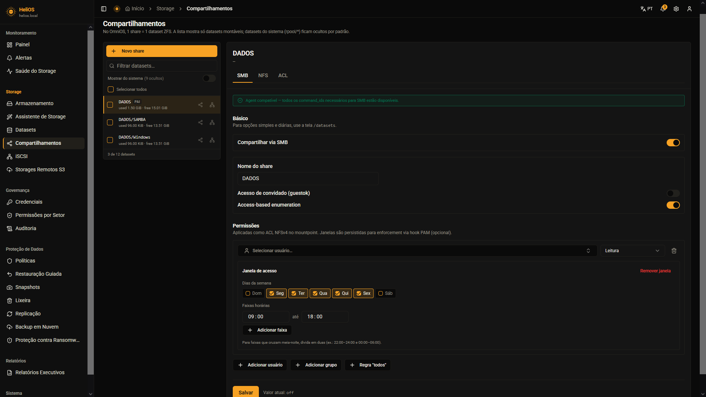Click Adicionar usuário button
Screen dimensions: 706x397
(x=260, y=365)
